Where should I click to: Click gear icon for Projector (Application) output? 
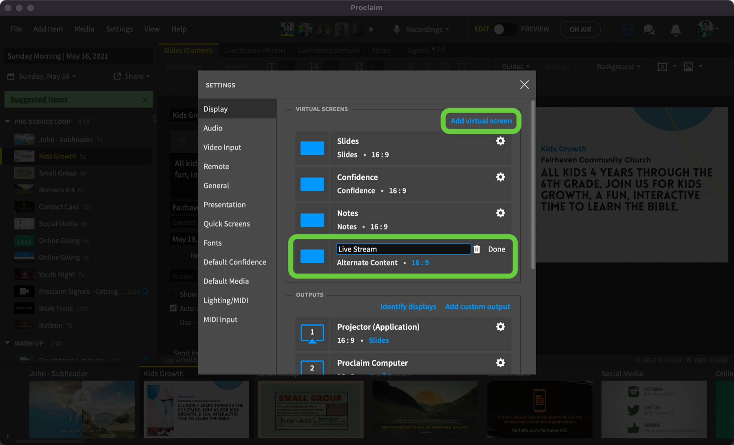[x=500, y=327]
